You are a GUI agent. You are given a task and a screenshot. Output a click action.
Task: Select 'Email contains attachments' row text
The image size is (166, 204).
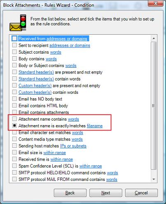tap(44, 112)
